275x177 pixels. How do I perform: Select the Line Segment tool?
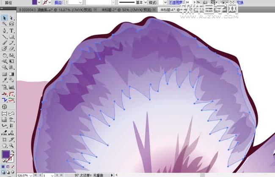[4, 37]
